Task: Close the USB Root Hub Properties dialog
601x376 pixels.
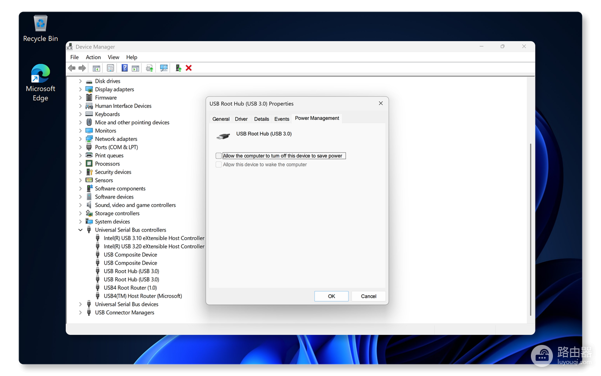Action: (x=381, y=103)
